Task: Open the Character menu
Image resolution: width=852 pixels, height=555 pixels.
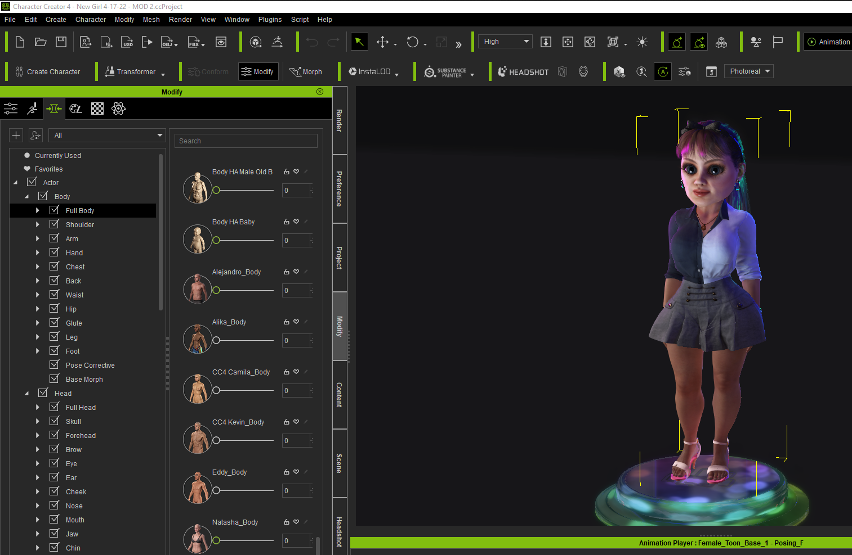Action: (91, 20)
